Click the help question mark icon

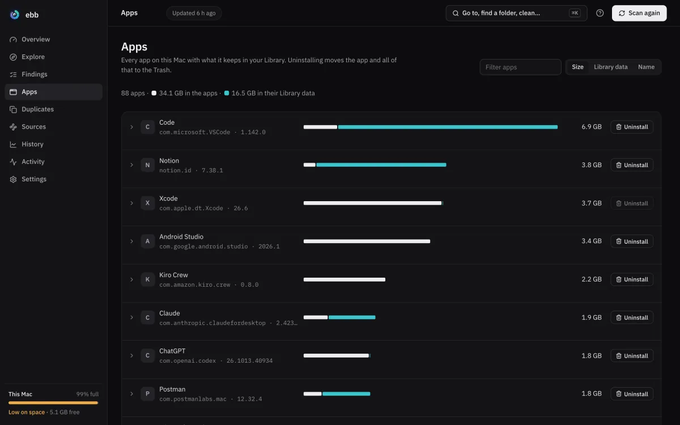click(x=600, y=13)
